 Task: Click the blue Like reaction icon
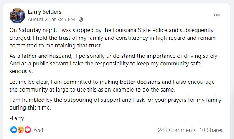(14, 130)
